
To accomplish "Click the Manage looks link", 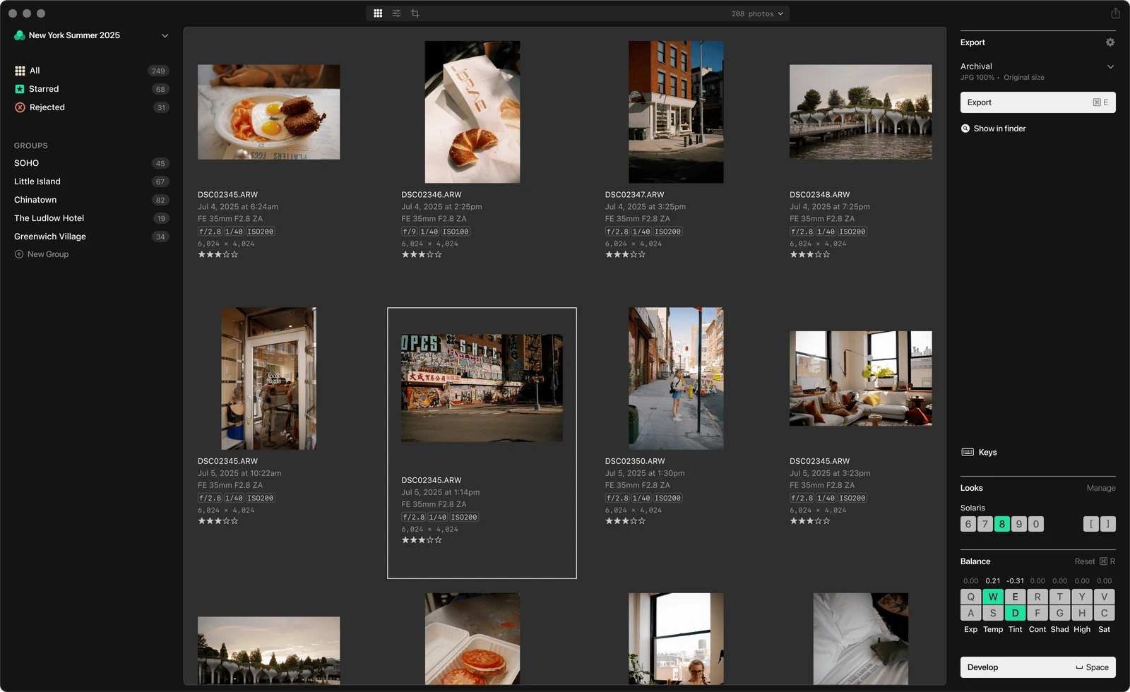I will pyautogui.click(x=1100, y=488).
